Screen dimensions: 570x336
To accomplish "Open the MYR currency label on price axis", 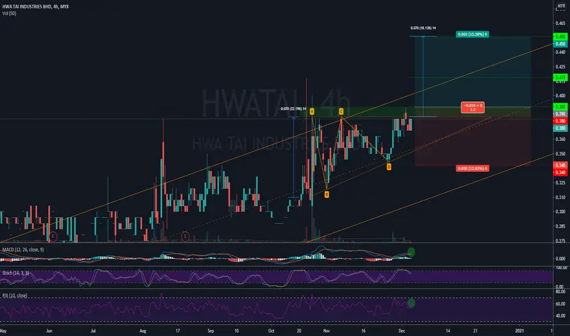I will (561, 6).
